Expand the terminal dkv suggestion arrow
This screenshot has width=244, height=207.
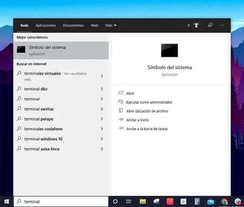[102, 89]
